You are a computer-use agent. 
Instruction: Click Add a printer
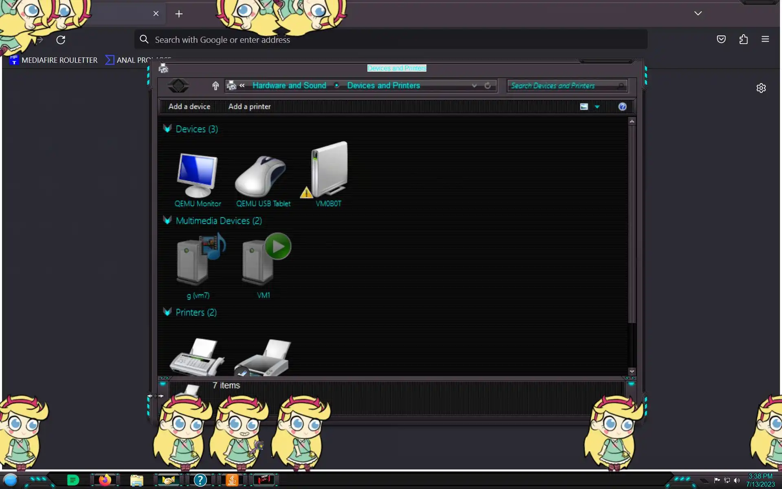pos(249,107)
